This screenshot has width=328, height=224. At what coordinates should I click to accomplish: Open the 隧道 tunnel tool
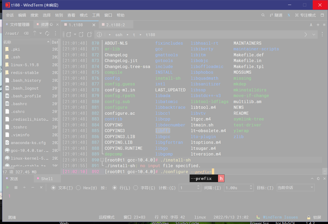tap(276, 15)
